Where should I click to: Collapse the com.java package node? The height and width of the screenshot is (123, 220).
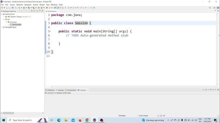coord(6,22)
